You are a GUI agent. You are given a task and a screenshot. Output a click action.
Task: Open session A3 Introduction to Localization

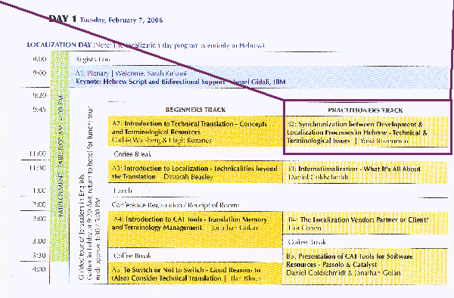(195, 172)
